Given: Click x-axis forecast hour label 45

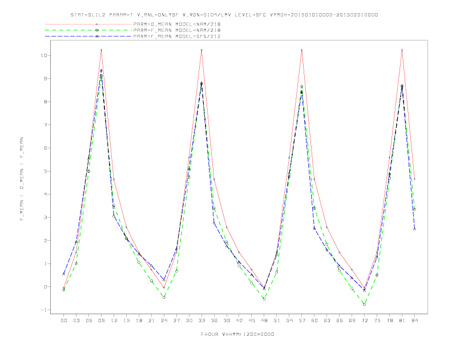Looking at the screenshot, I should [252, 320].
